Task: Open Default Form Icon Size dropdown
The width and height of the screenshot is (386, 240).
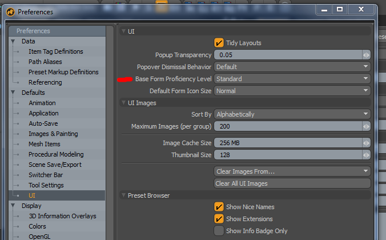Action: [292, 91]
